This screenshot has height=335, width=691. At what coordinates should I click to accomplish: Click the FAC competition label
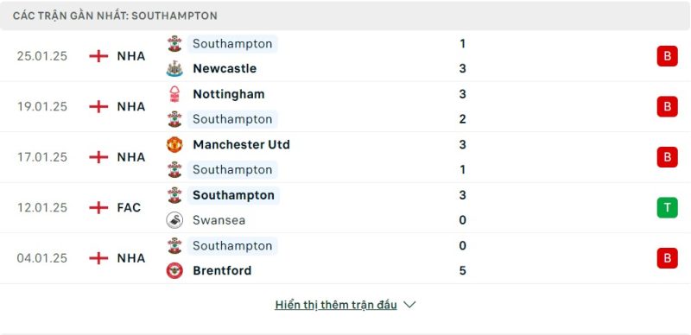point(129,207)
